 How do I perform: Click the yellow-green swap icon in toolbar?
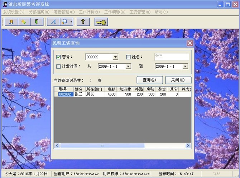pos(24,22)
